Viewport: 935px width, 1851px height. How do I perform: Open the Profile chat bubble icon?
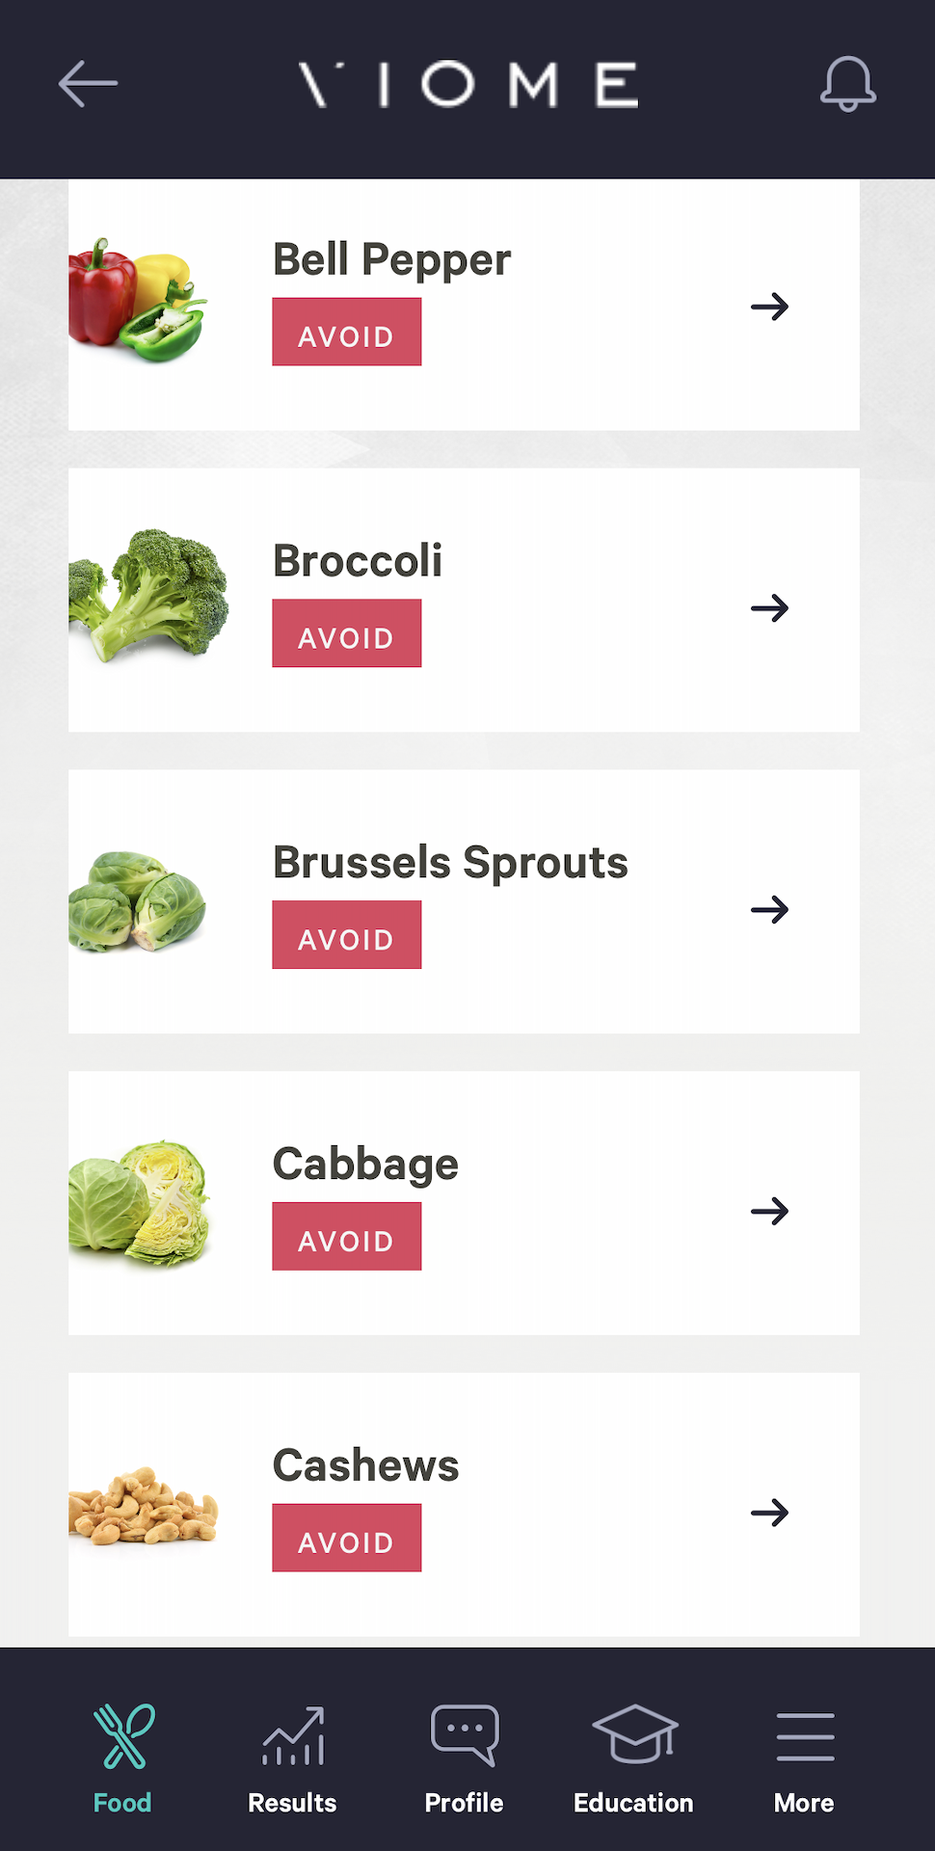pos(465,1734)
